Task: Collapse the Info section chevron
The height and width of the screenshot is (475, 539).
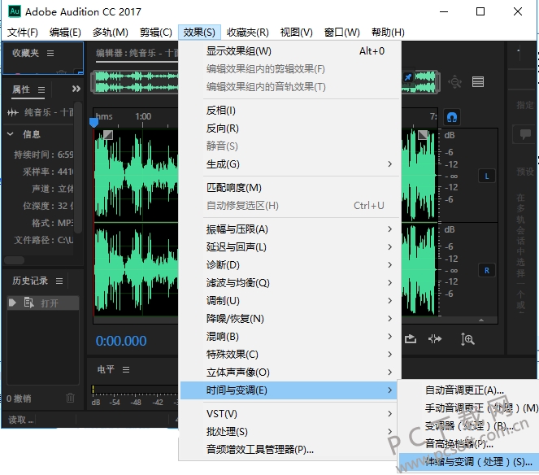Action: (11, 134)
